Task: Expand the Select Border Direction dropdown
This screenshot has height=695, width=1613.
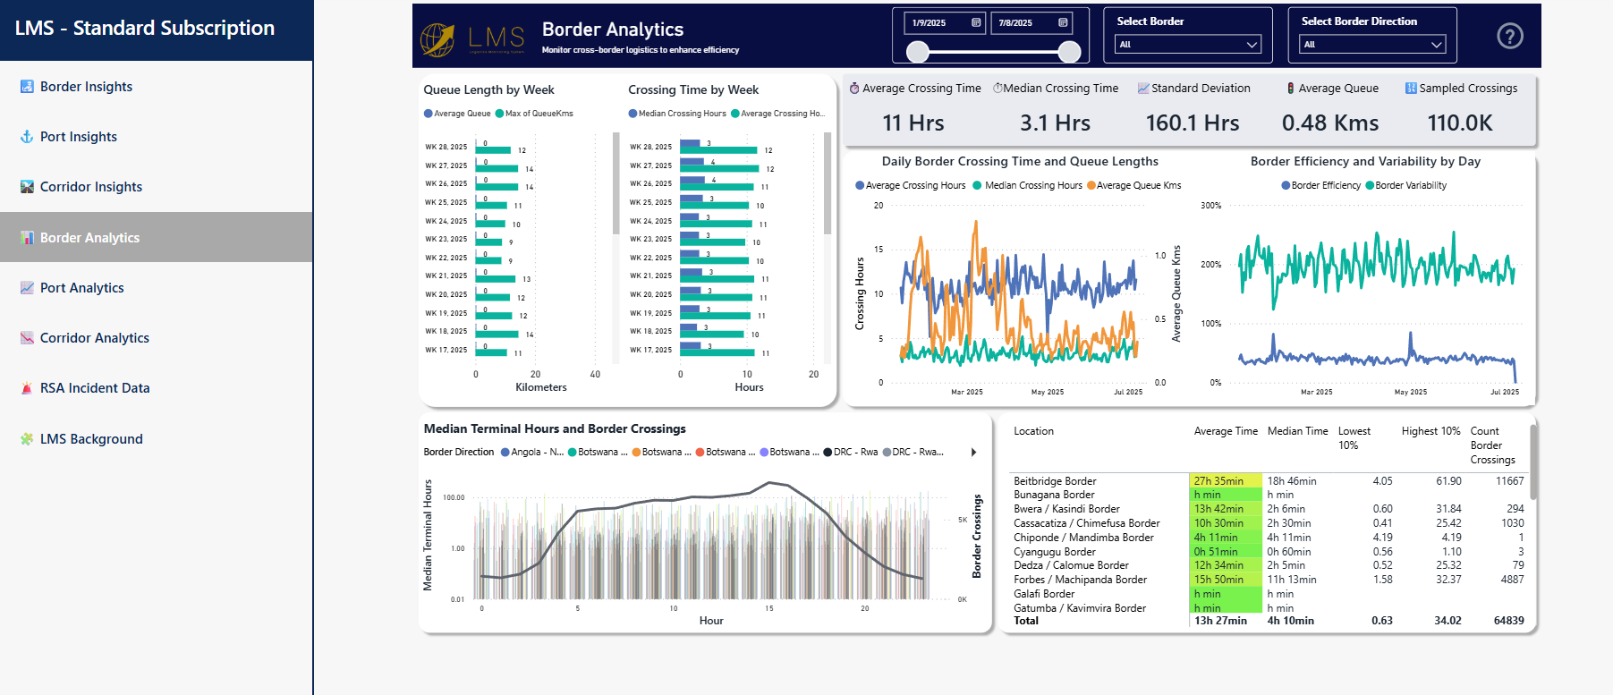Action: (1372, 45)
